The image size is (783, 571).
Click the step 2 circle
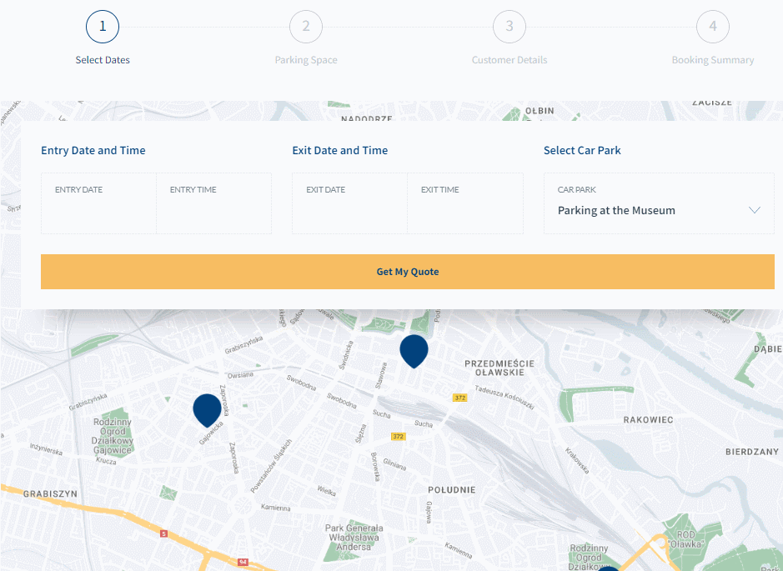[305, 27]
